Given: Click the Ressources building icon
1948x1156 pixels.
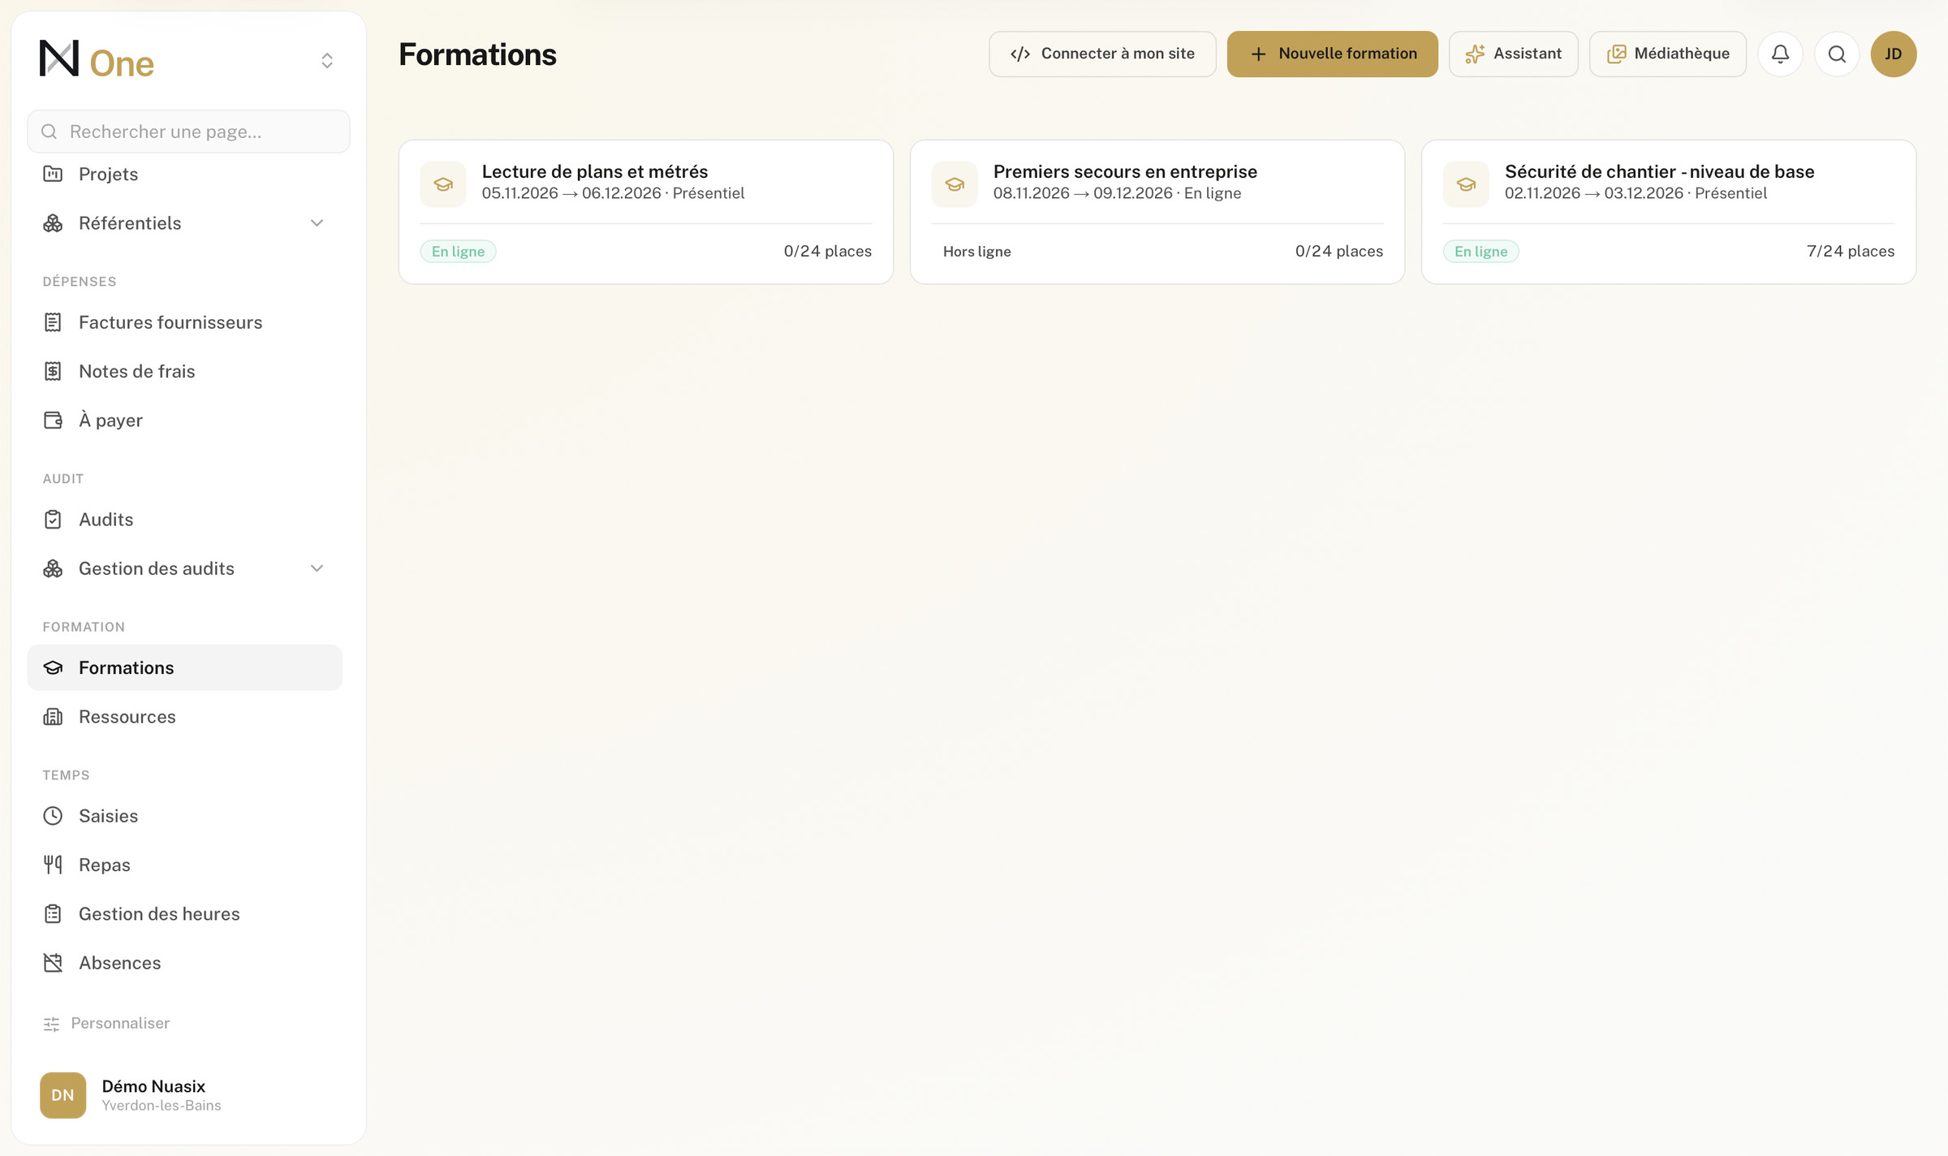Looking at the screenshot, I should tap(53, 717).
